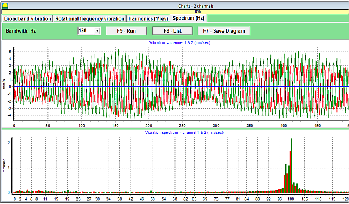Click x-axis label 150 on the waveform chart
This screenshot has width=349, height=204.
point(115,126)
